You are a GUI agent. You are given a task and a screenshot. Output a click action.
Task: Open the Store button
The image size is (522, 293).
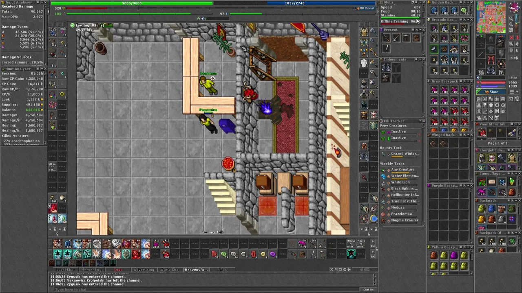coord(491,92)
